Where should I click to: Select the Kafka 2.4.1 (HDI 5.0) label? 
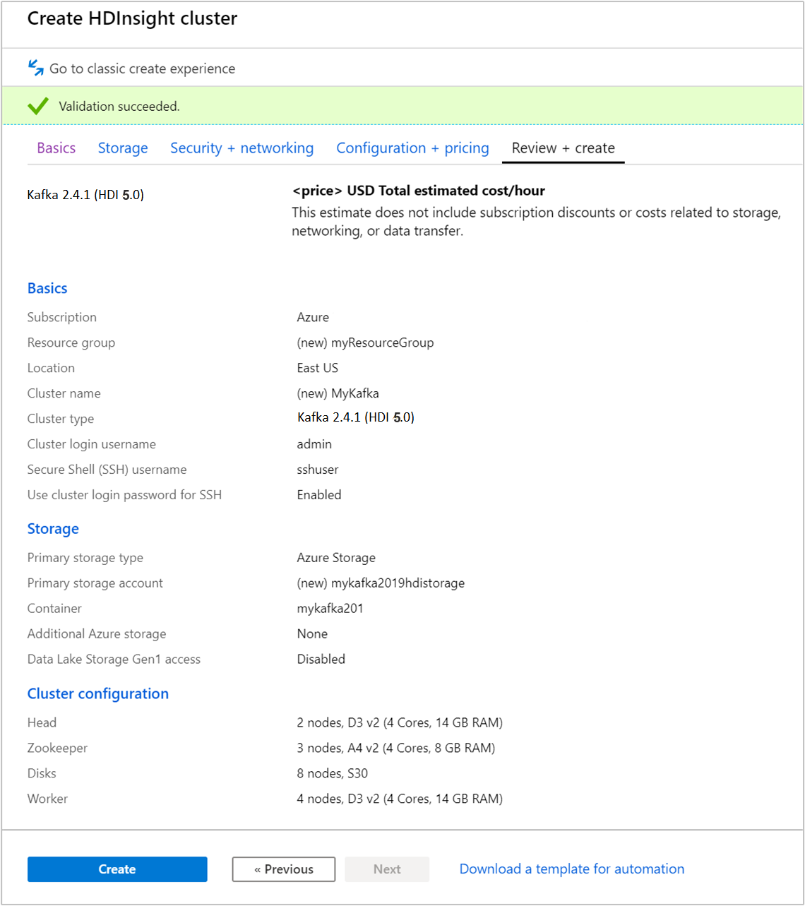click(85, 194)
